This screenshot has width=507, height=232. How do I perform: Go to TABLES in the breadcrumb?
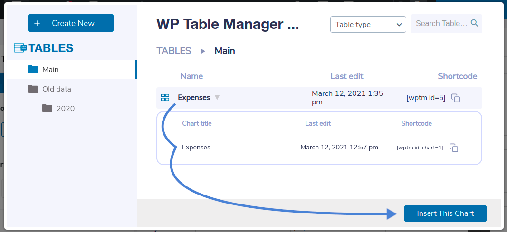click(174, 51)
